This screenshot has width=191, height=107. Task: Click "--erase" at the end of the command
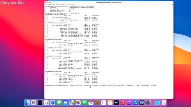pyautogui.click(x=153, y=85)
